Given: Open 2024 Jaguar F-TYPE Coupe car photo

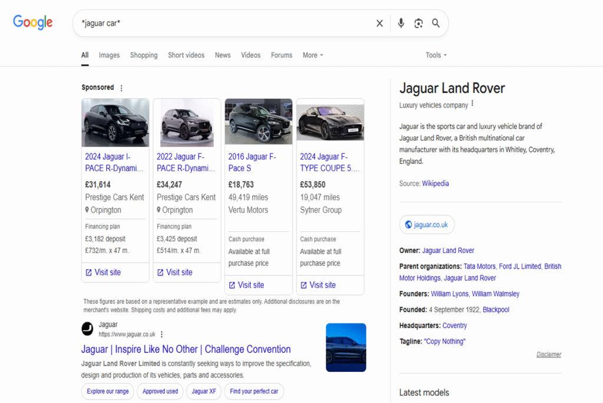Looking at the screenshot, I should pyautogui.click(x=330, y=122).
